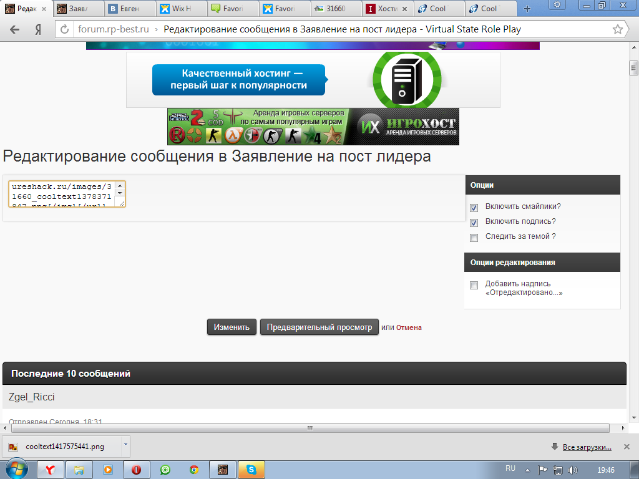Click the 19:46 system clock
Image resolution: width=639 pixels, height=479 pixels.
(x=605, y=470)
